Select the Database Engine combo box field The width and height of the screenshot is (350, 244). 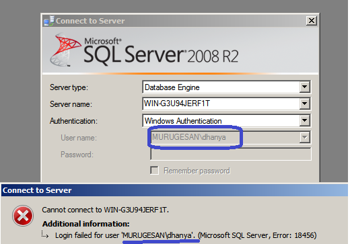click(227, 87)
